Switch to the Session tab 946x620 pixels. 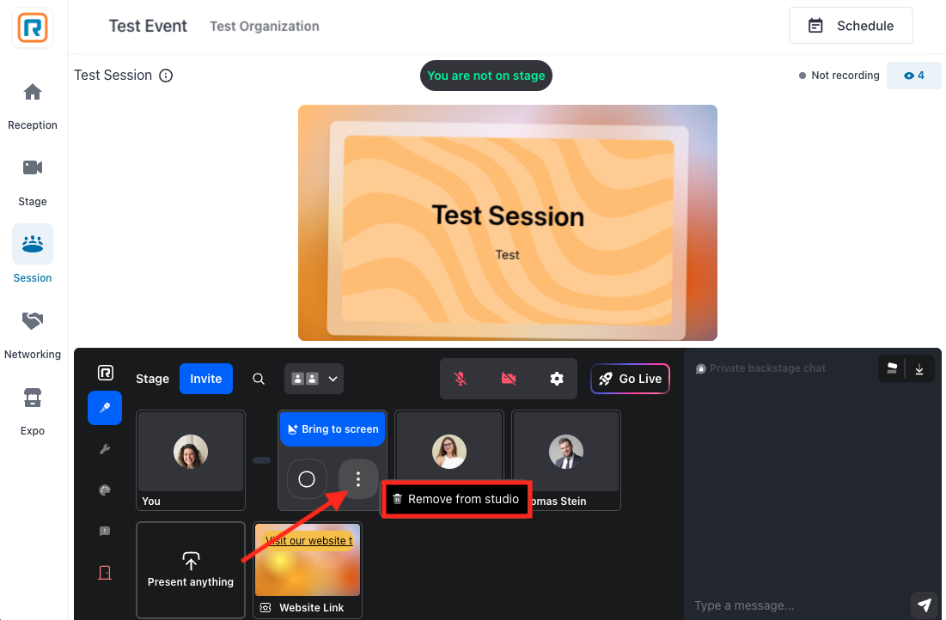(33, 254)
